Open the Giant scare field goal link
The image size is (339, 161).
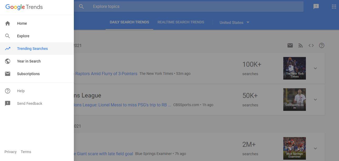tap(104, 154)
